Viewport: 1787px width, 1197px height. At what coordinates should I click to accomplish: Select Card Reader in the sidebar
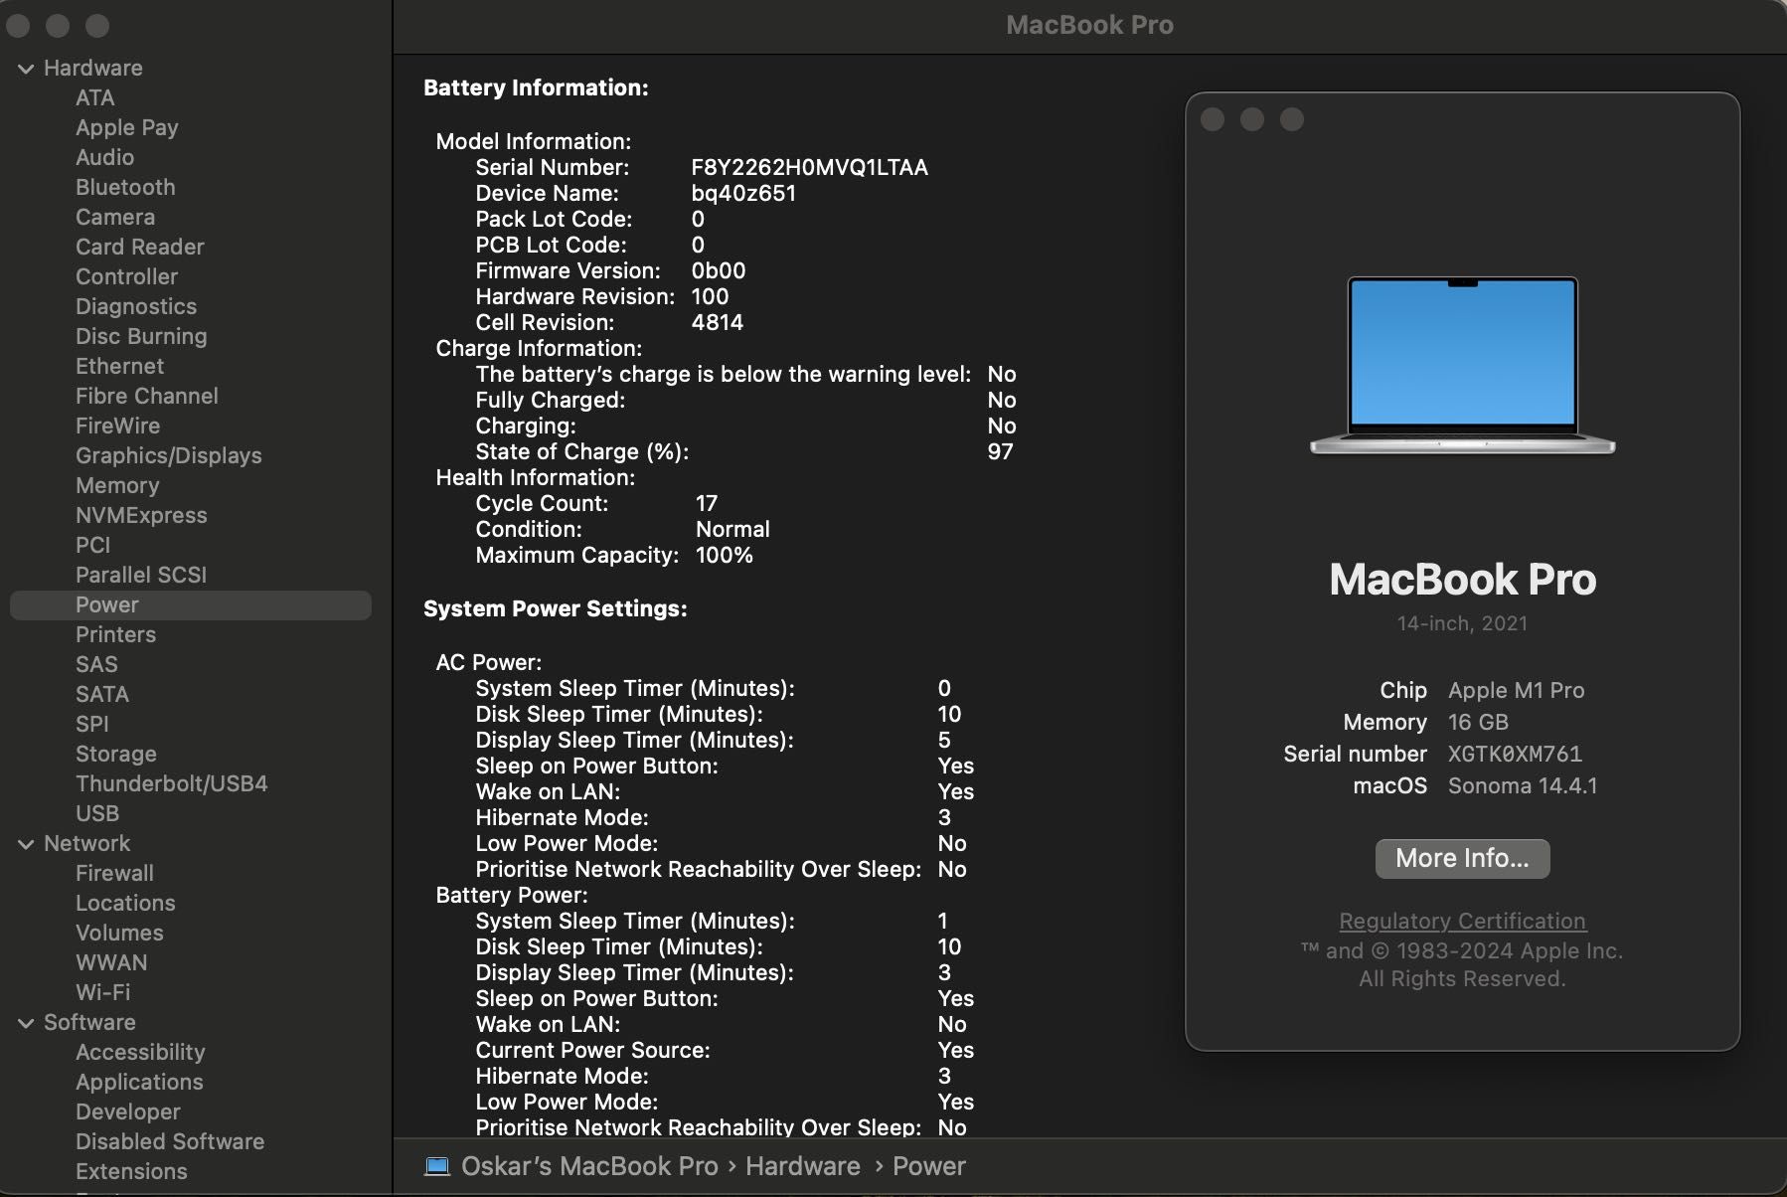[140, 247]
